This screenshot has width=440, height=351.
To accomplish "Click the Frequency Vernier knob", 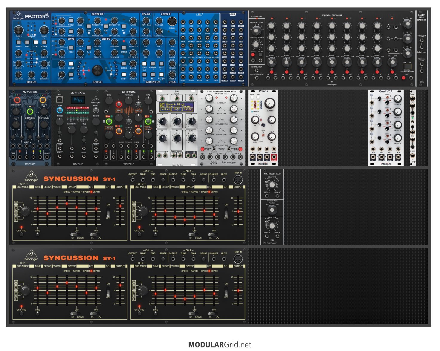I will click(x=256, y=44).
